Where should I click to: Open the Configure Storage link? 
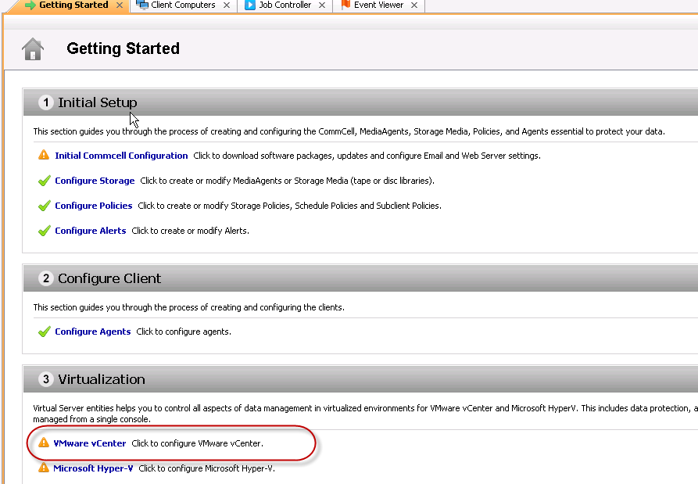click(x=95, y=181)
